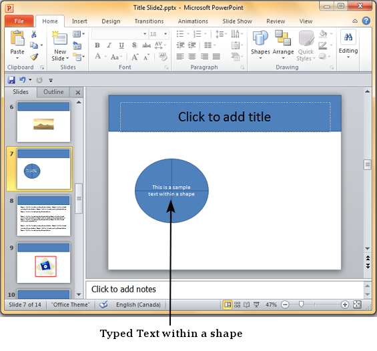
Task: Switch to the Review tab
Action: point(276,21)
